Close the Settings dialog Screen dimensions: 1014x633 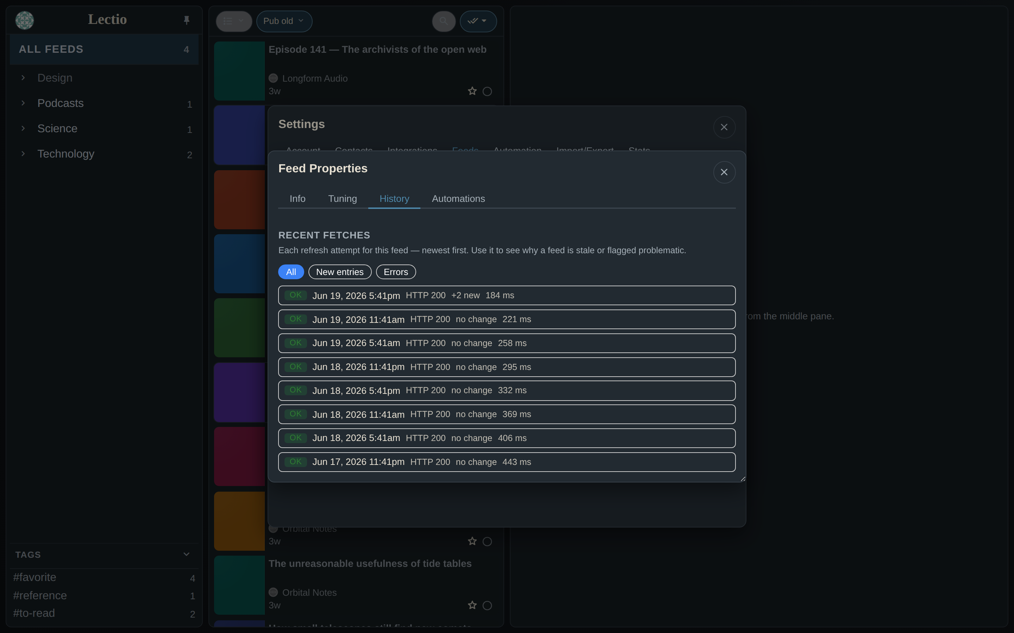tap(724, 127)
